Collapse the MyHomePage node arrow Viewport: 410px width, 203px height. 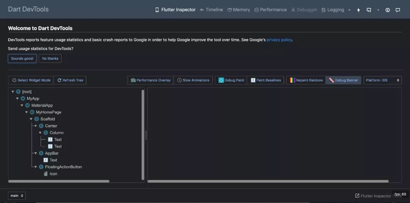(x=27, y=112)
